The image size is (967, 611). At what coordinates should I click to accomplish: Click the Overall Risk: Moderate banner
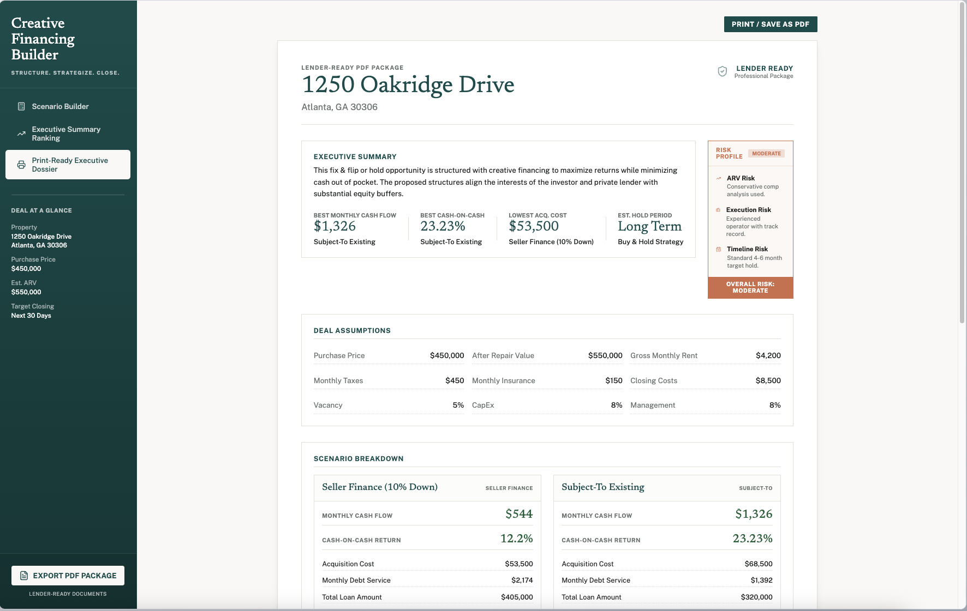click(x=750, y=288)
